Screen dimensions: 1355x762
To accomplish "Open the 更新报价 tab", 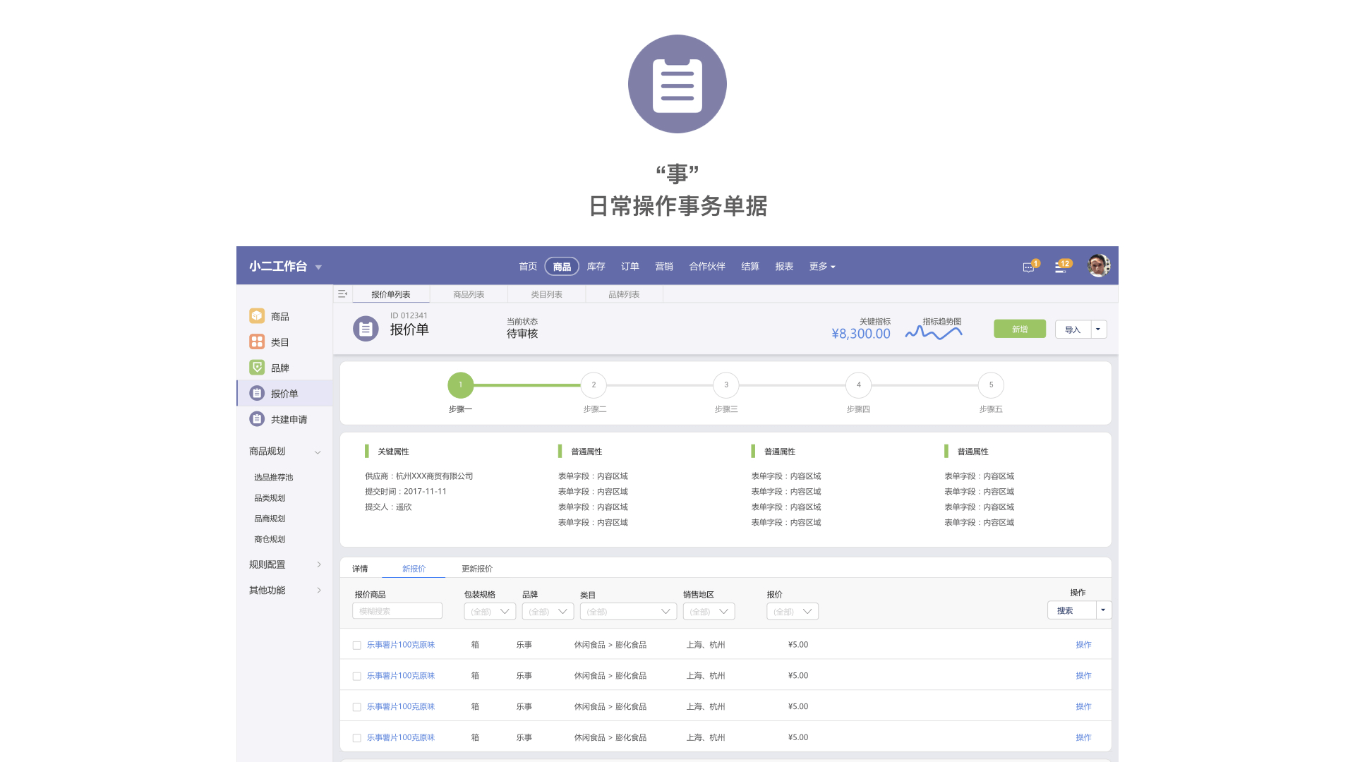I will pyautogui.click(x=477, y=569).
